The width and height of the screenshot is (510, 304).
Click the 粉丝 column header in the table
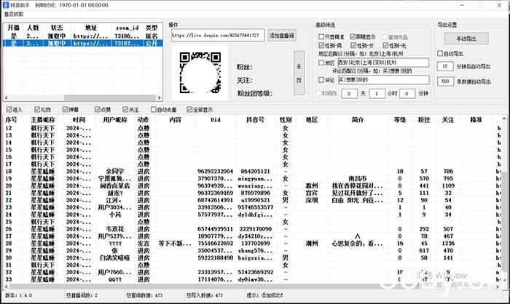pyautogui.click(x=424, y=120)
